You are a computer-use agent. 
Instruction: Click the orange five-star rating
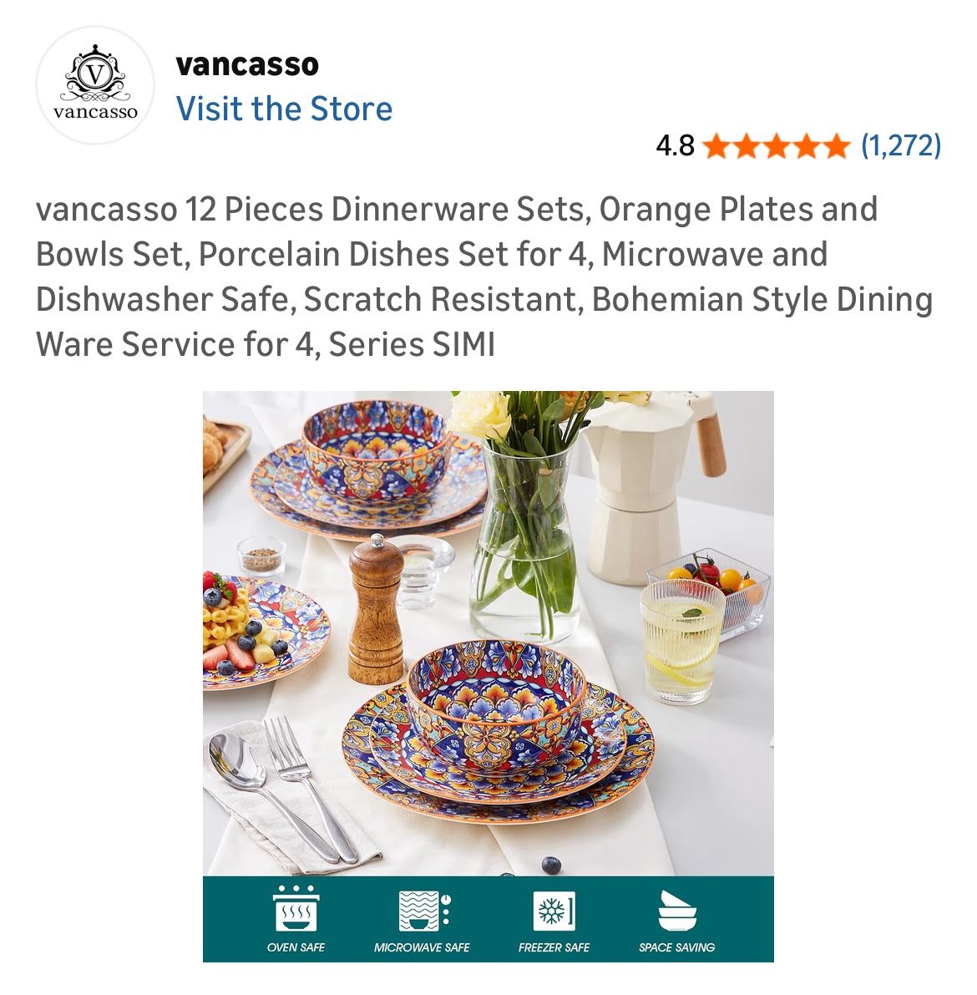[x=777, y=146]
